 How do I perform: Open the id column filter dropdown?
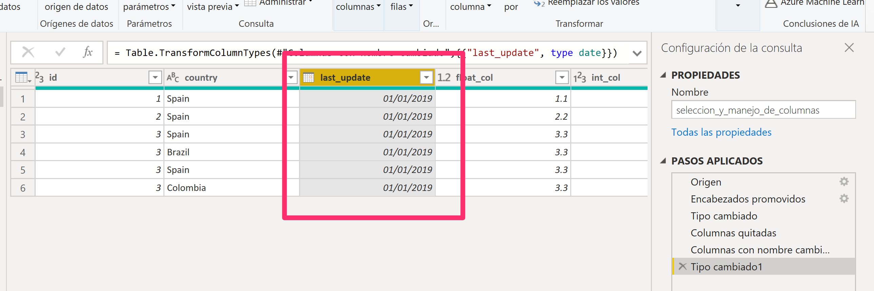pos(155,77)
